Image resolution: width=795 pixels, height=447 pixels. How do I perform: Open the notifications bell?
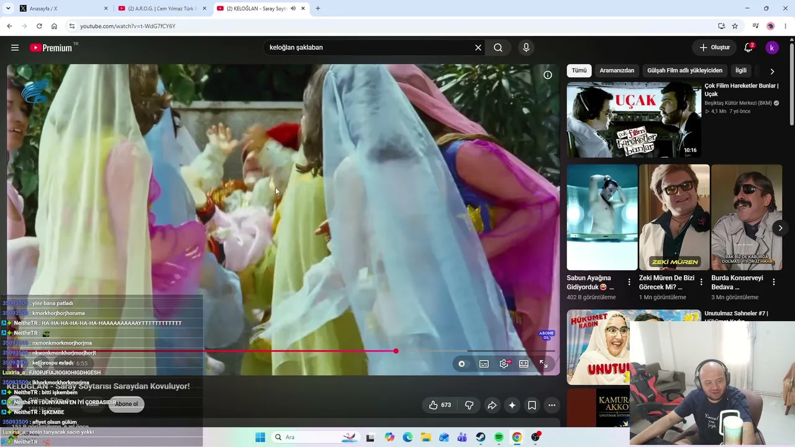(x=748, y=48)
